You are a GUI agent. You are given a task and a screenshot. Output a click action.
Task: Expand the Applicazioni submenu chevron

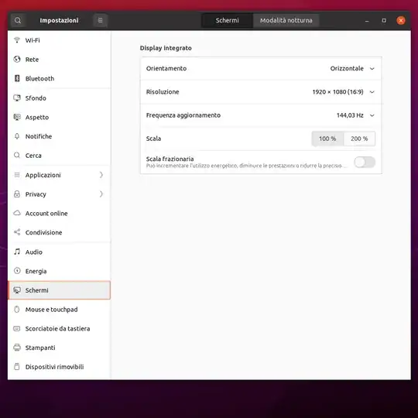101,175
